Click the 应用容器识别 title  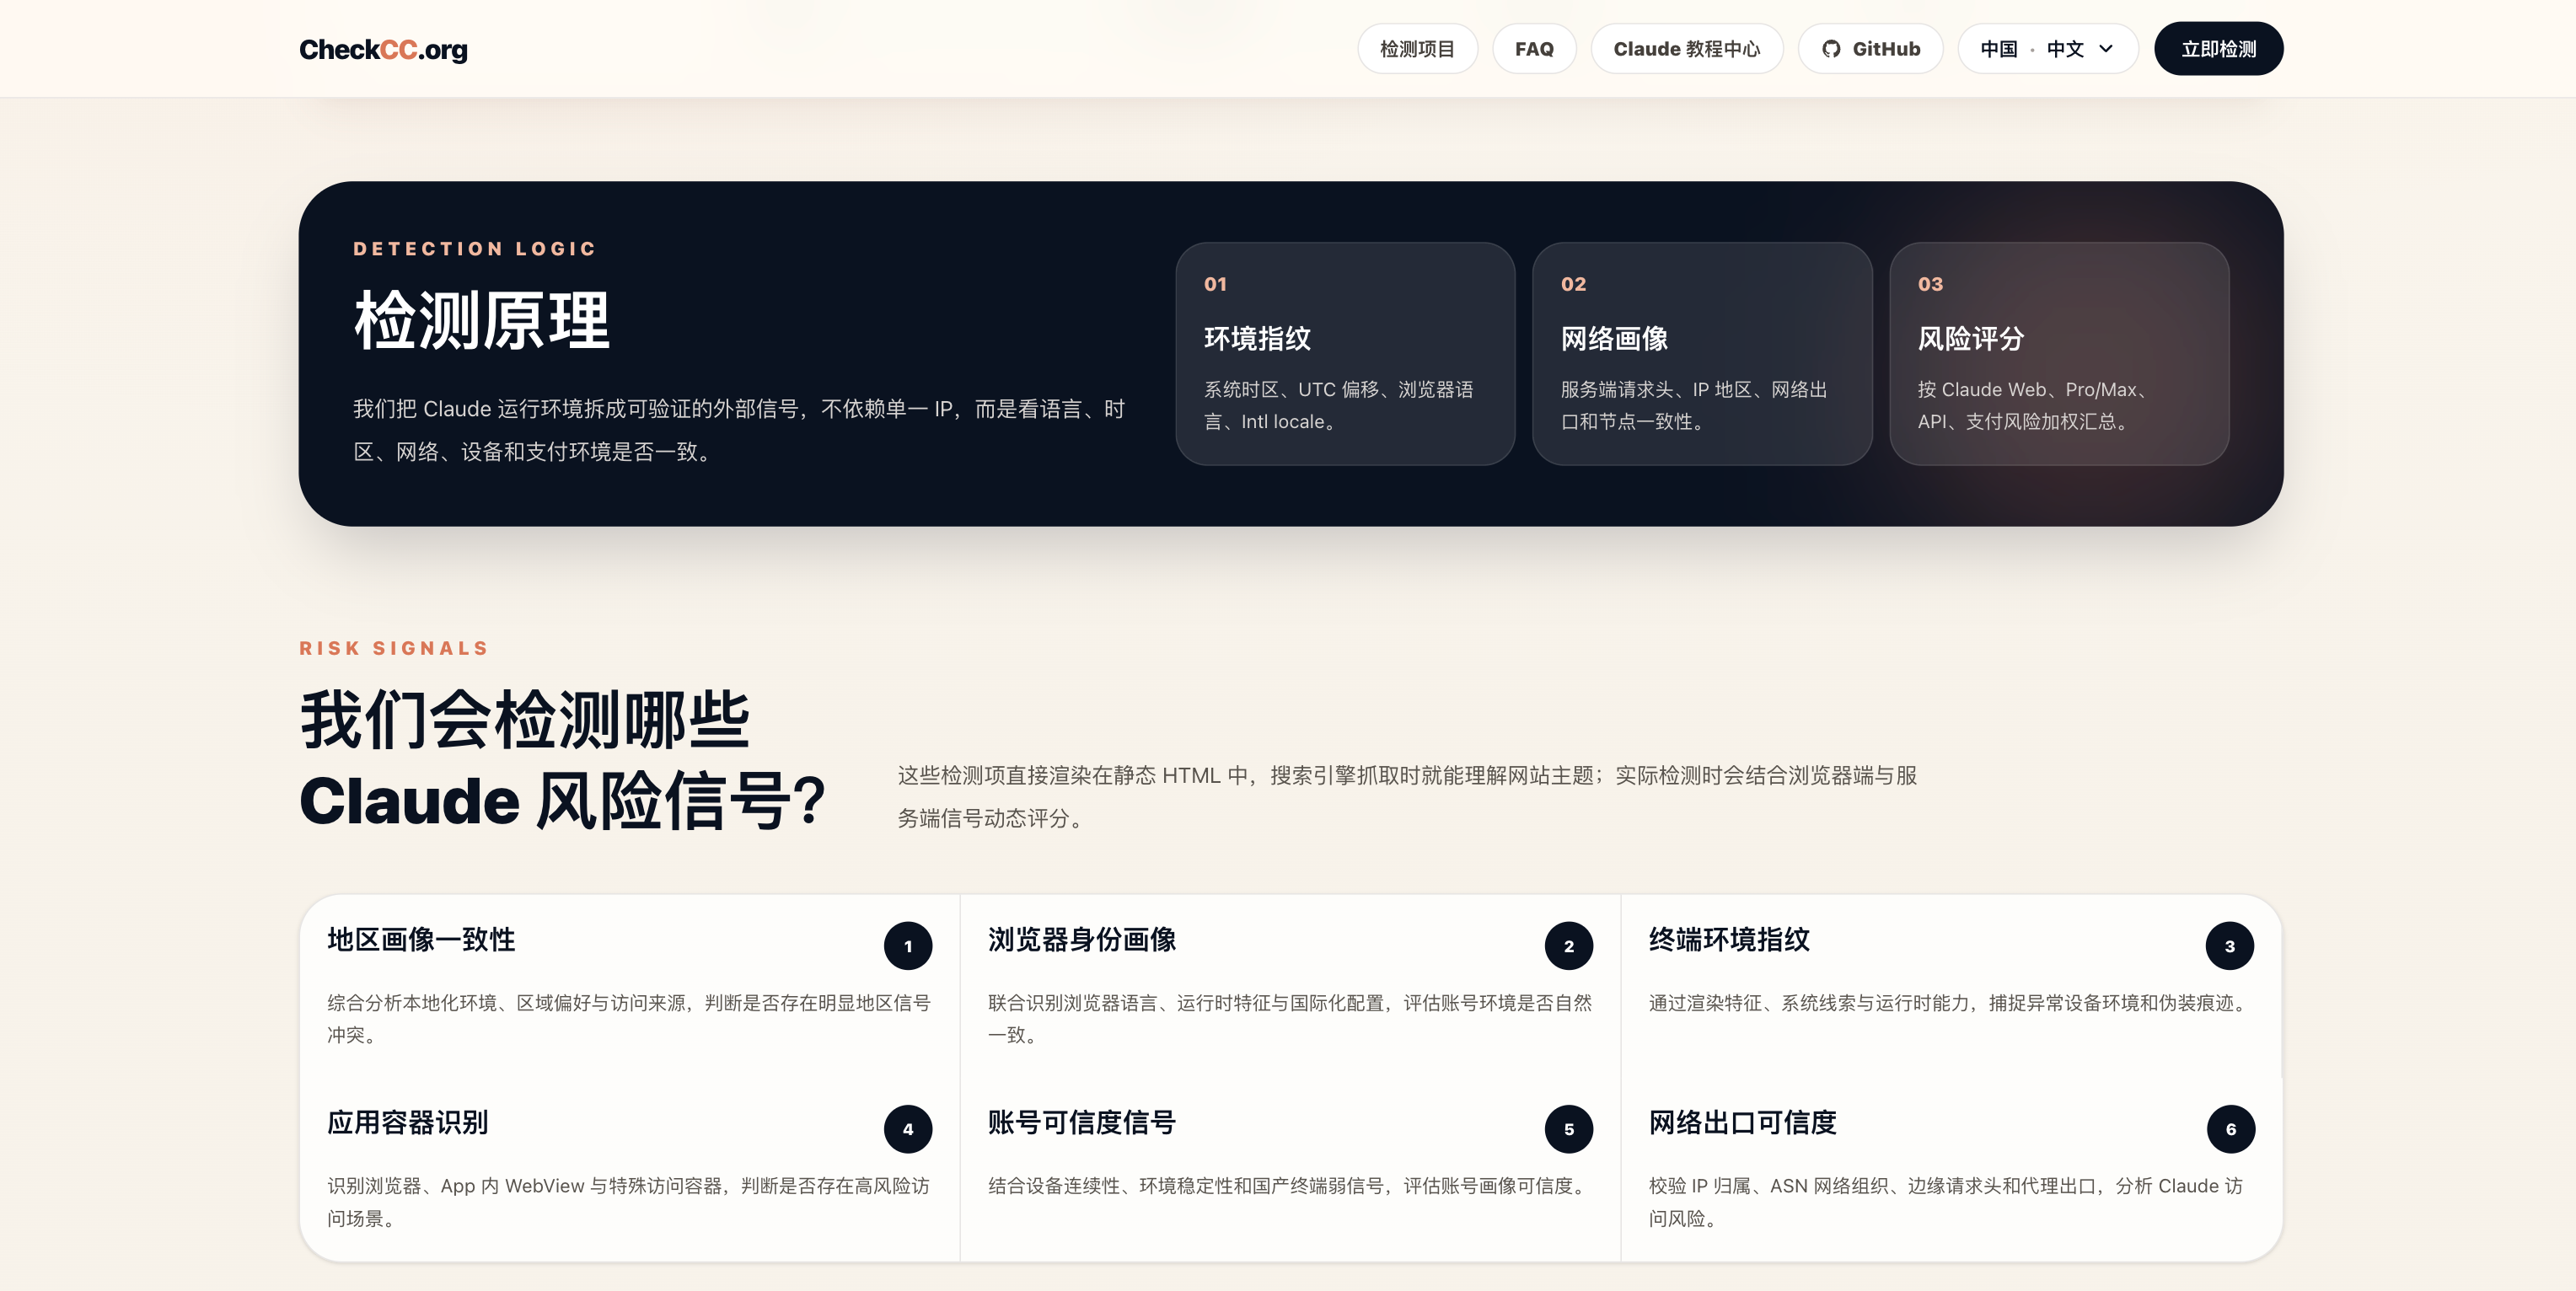pos(408,1122)
